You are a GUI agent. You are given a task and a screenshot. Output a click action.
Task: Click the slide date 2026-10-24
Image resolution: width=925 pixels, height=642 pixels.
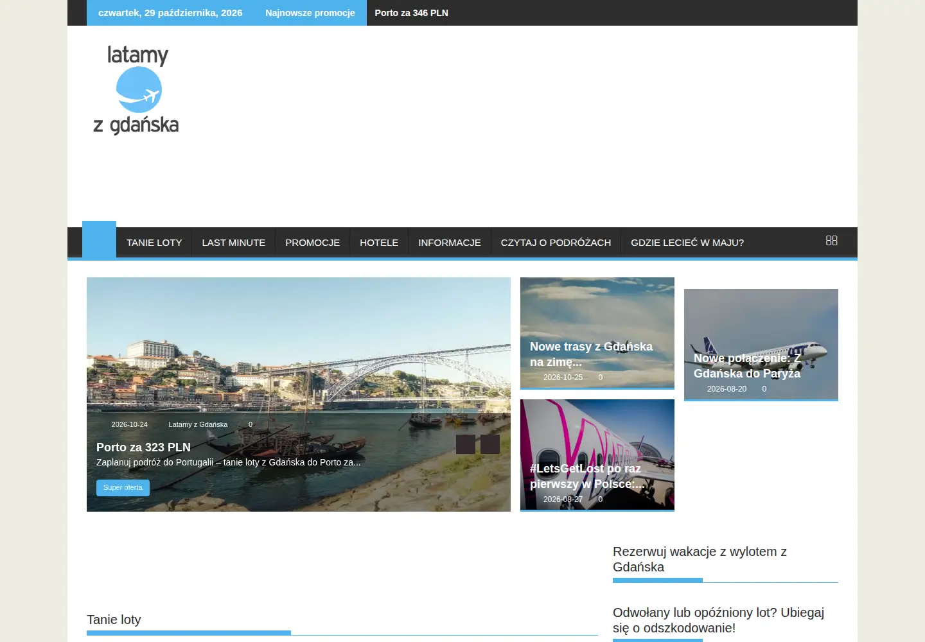click(129, 424)
